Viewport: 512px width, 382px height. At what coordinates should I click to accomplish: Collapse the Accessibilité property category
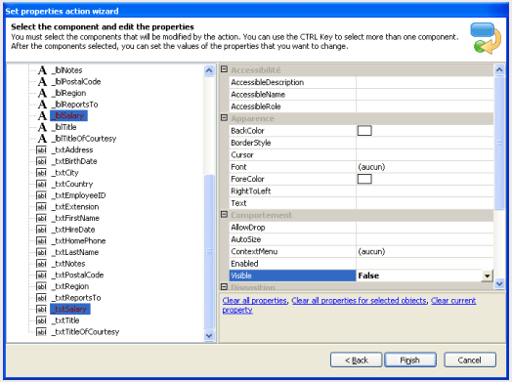tap(225, 69)
